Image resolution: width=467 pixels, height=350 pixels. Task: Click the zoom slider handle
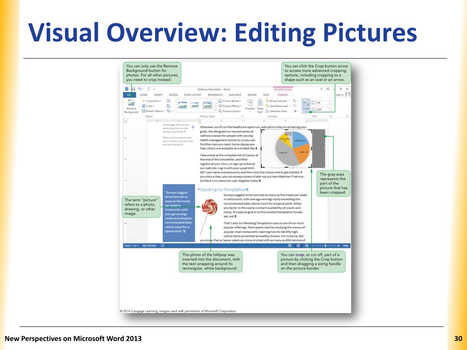coord(325,246)
